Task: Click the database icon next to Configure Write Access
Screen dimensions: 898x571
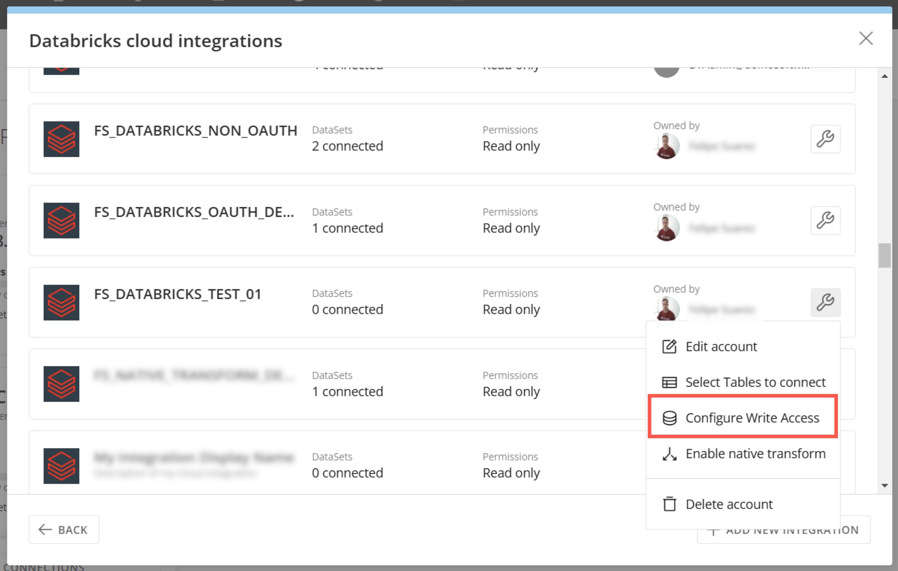Action: (669, 418)
